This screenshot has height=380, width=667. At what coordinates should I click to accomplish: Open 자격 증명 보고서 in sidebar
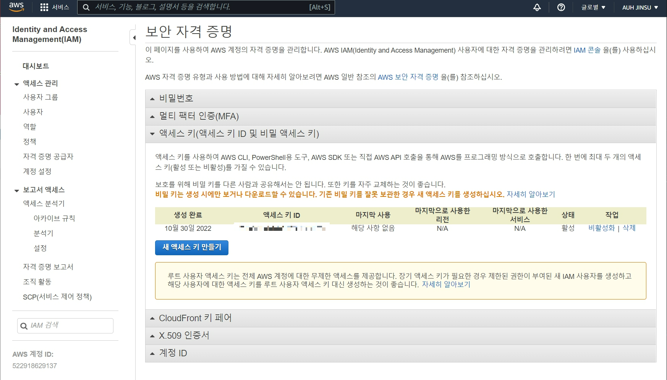coord(48,267)
